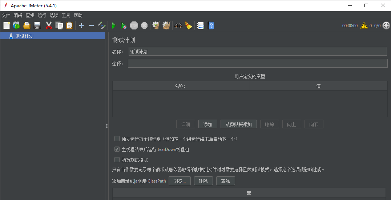Click the JMeter feather title bar icon

pyautogui.click(x=6, y=5)
